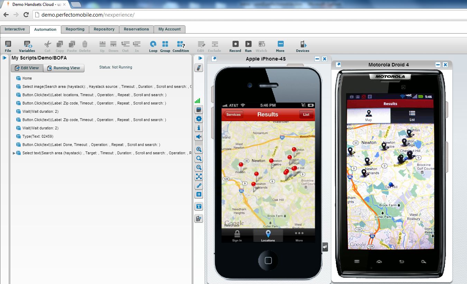Show device info icon
Image resolution: width=467 pixels, height=284 pixels.
[x=199, y=128]
